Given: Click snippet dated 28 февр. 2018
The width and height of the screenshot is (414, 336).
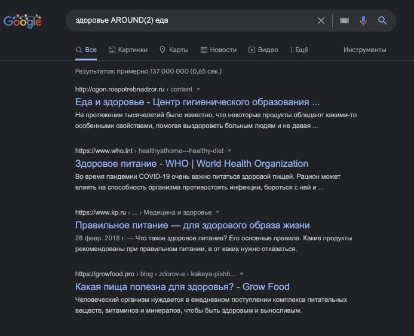Looking at the screenshot, I should coord(214,243).
